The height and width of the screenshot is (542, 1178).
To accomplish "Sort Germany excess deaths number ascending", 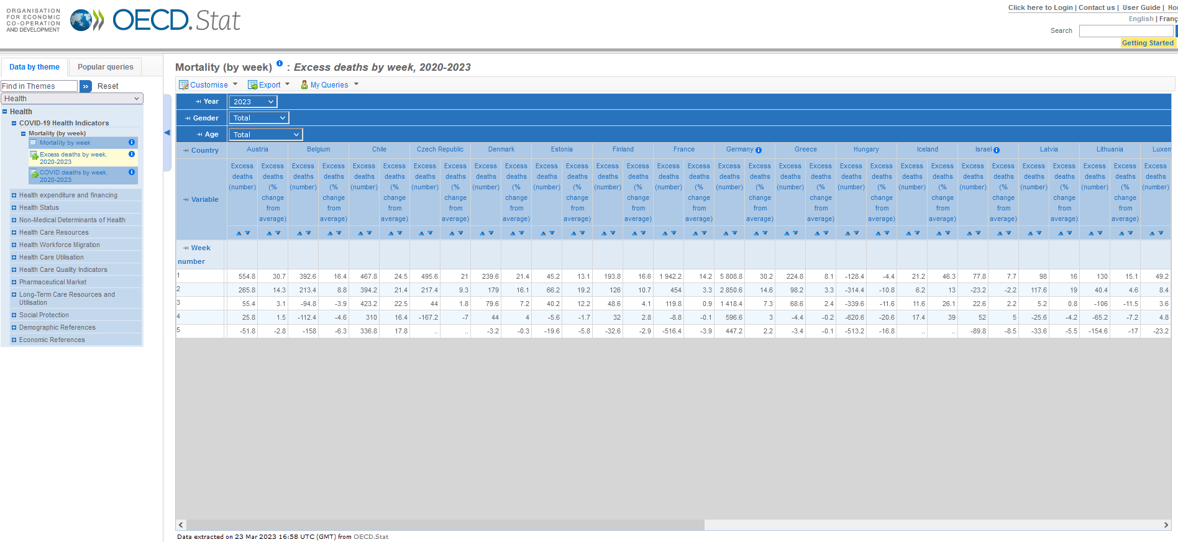I will 726,233.
